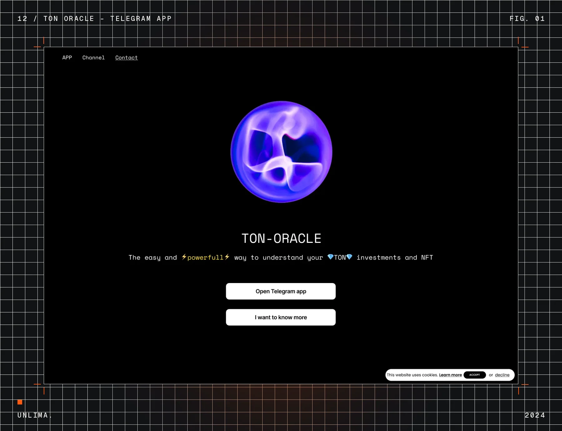Go to the Channel nav link
The width and height of the screenshot is (562, 431).
tap(94, 58)
